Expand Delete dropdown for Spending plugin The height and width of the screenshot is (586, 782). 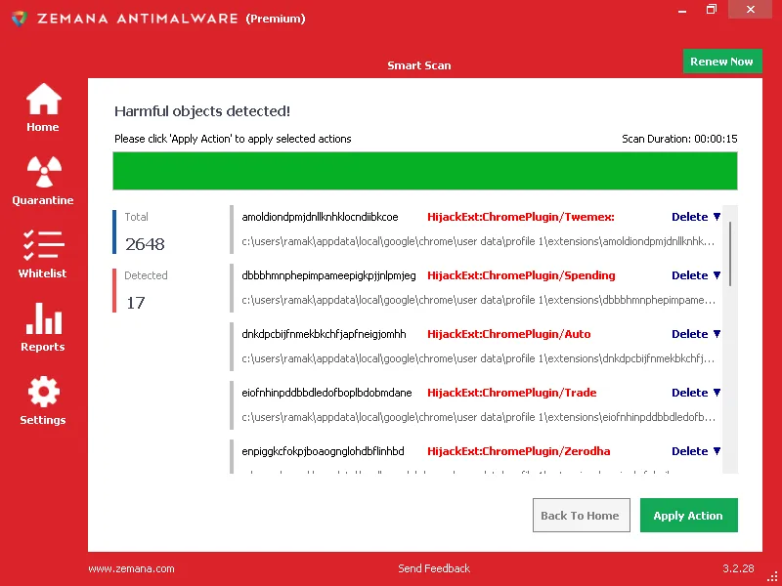(x=696, y=275)
